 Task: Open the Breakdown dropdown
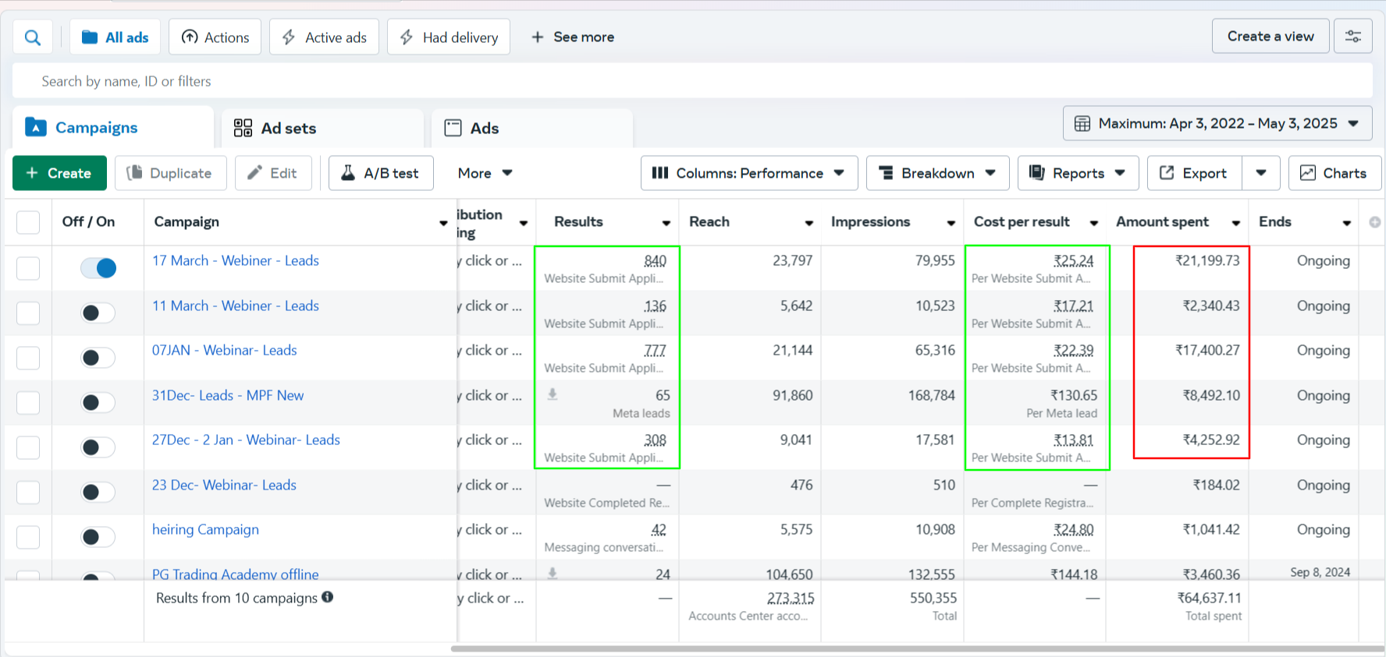coord(936,173)
